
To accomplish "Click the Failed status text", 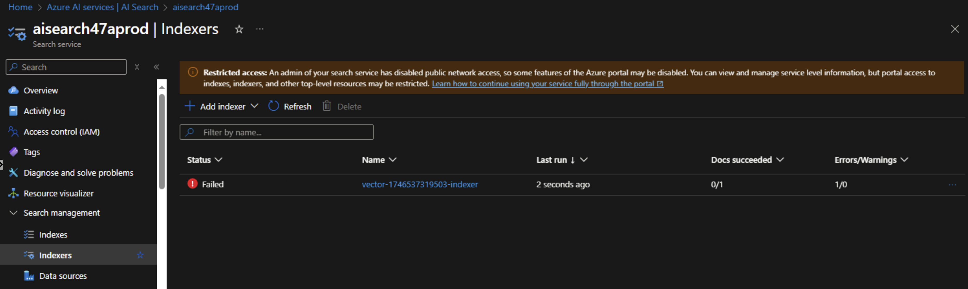I will coord(213,184).
